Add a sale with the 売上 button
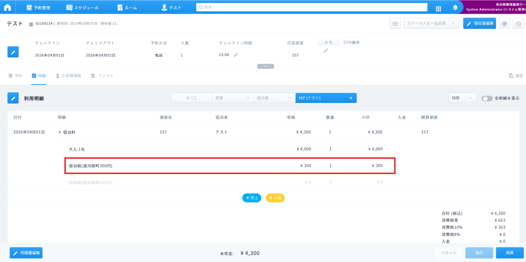The width and height of the screenshot is (526, 262). [252, 198]
